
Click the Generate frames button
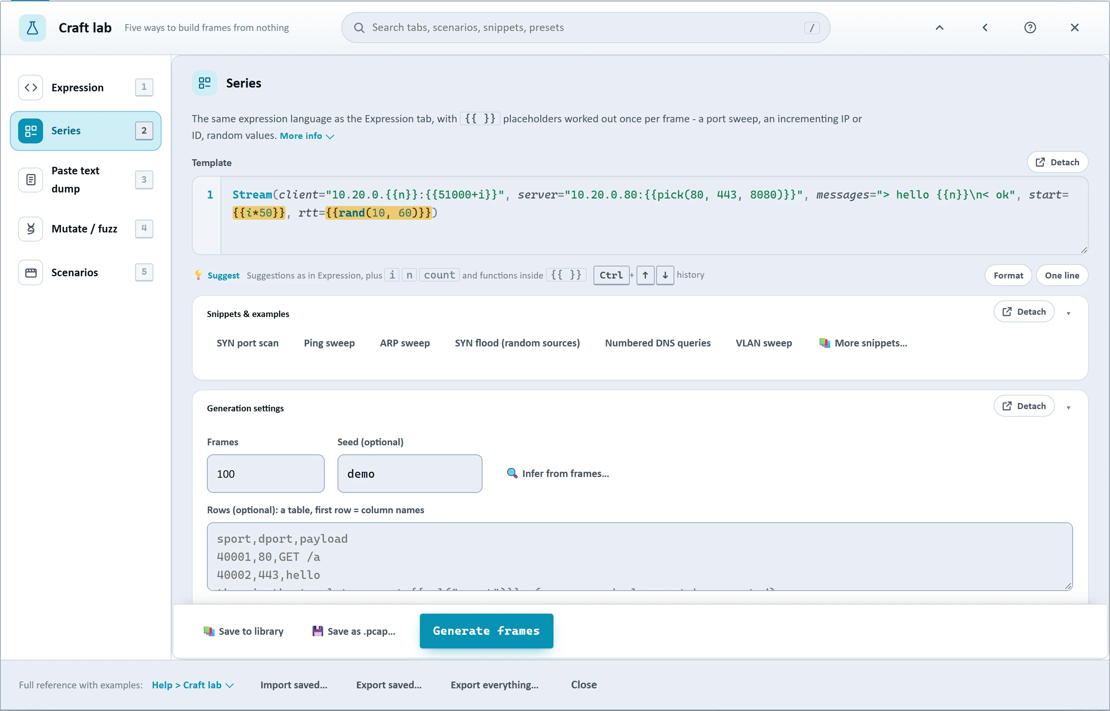click(x=486, y=631)
